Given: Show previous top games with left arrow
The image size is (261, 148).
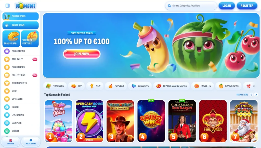Looking at the screenshot, I should [251, 95].
